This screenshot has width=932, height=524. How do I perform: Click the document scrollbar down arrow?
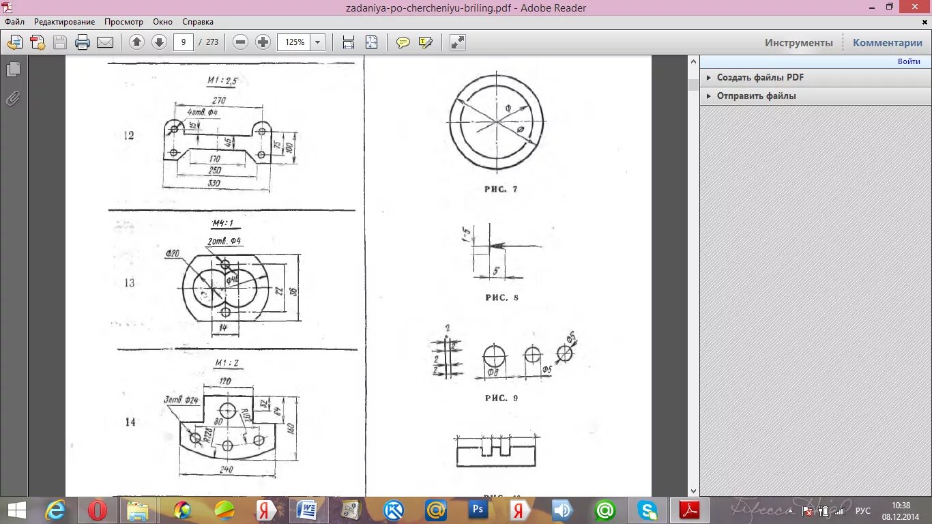pyautogui.click(x=693, y=491)
